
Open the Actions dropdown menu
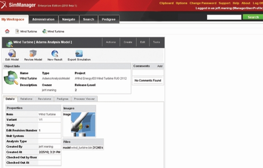click(111, 42)
